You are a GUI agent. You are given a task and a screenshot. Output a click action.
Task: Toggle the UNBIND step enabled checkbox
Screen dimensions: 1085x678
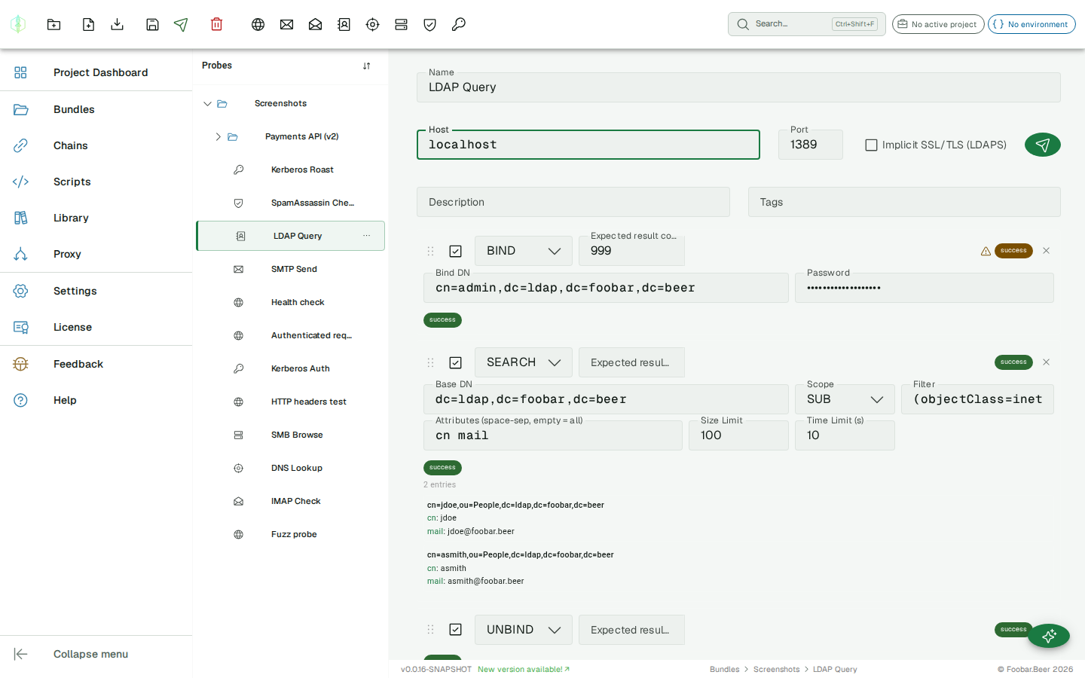pos(455,629)
